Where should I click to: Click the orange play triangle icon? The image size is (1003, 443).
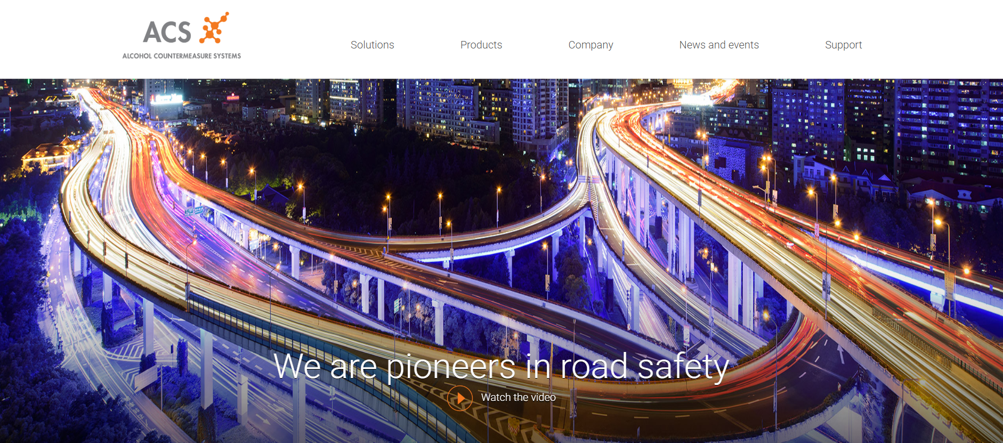coord(461,398)
